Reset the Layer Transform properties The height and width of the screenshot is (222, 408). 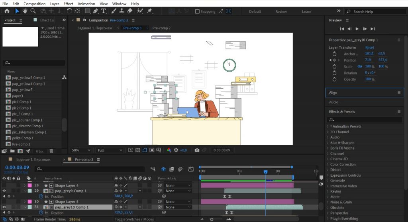(369, 48)
